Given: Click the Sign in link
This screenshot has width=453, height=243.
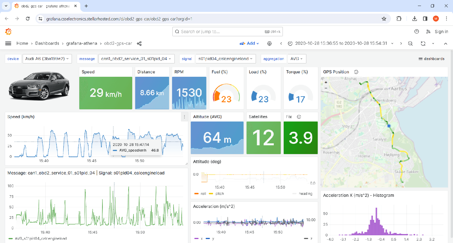Looking at the screenshot, I should 441,31.
